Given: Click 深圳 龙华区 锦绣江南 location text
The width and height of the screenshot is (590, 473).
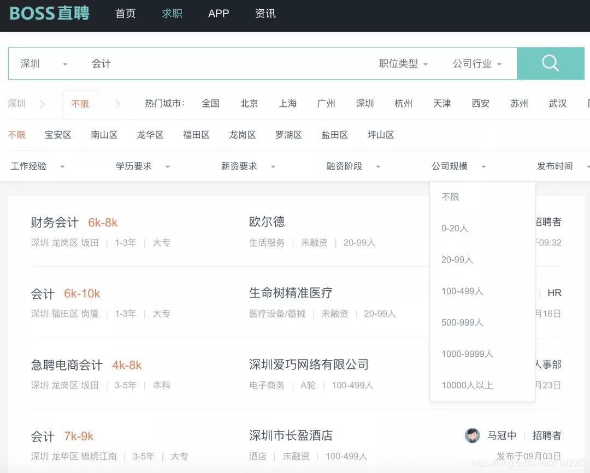Looking at the screenshot, I should pyautogui.click(x=74, y=456).
